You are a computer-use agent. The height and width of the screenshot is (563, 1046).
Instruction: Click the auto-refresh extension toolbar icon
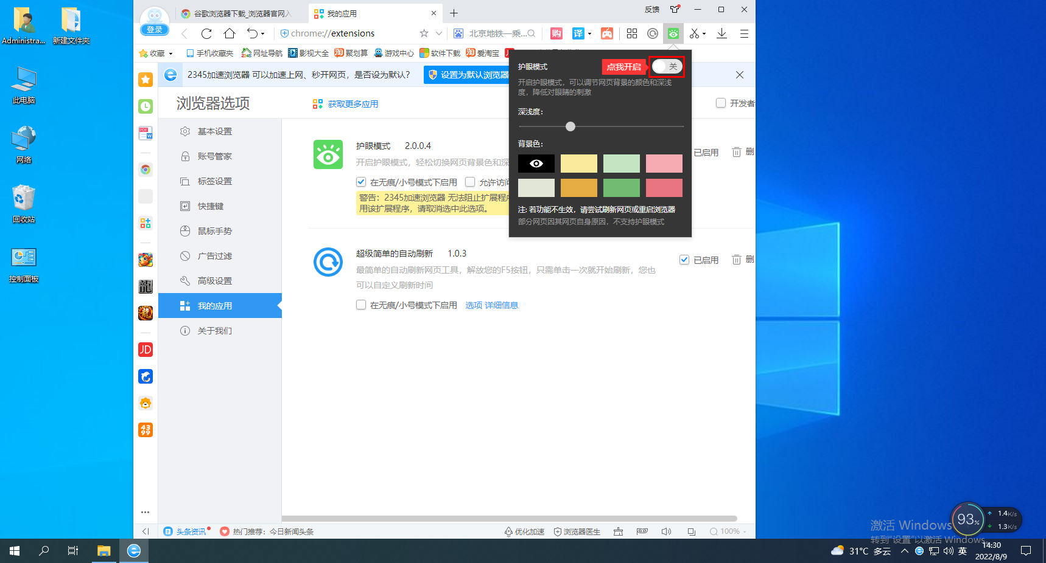pos(653,33)
